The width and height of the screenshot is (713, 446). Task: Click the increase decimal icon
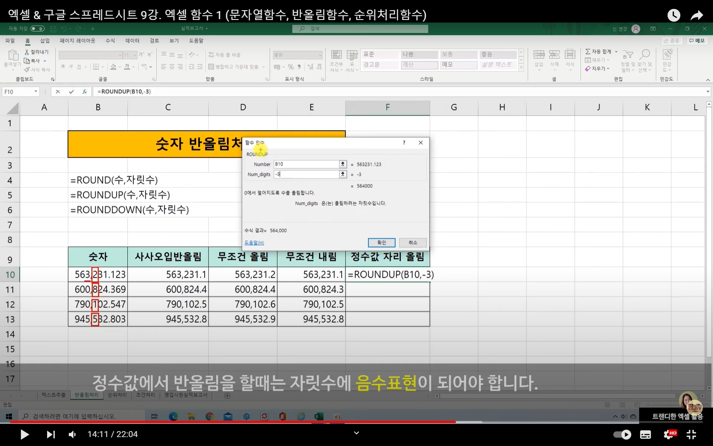(x=310, y=67)
